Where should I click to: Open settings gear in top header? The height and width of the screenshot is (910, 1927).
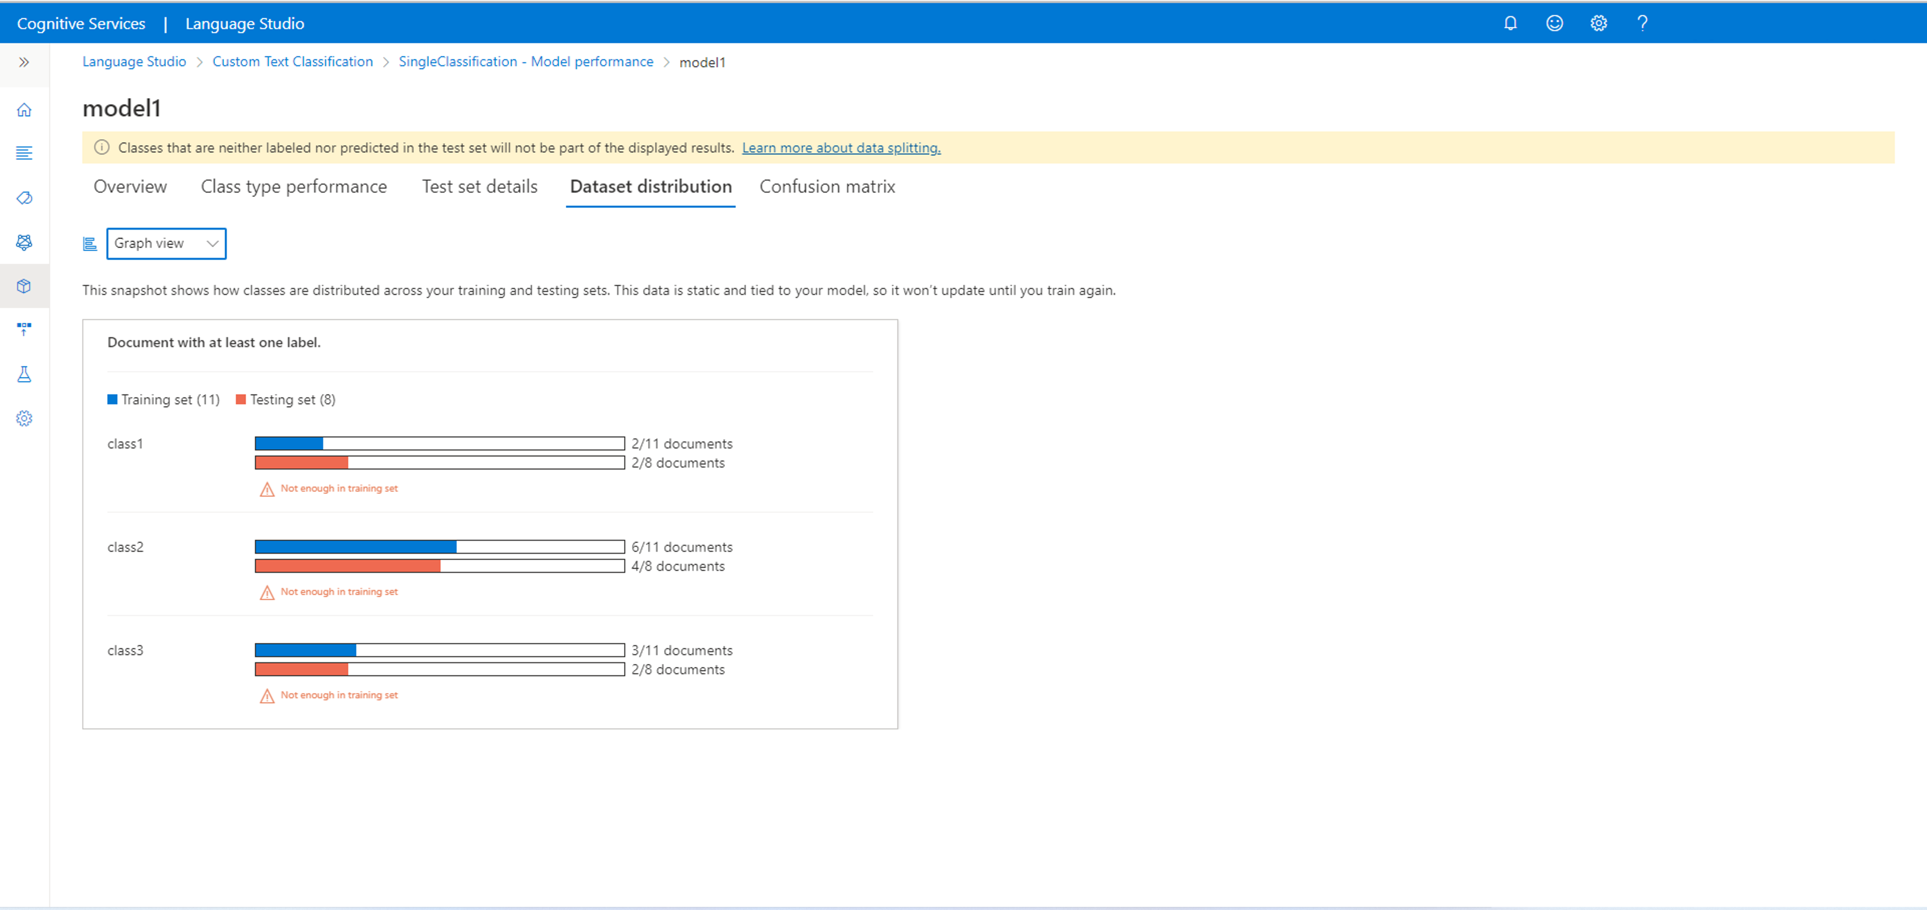(1599, 23)
